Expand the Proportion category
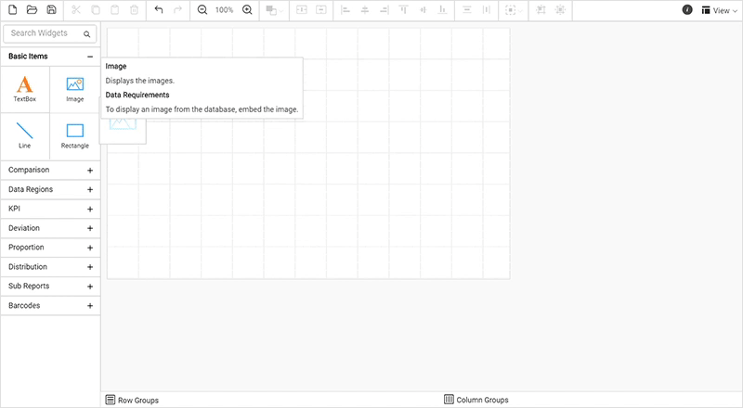Viewport: 743px width, 408px height. point(50,248)
